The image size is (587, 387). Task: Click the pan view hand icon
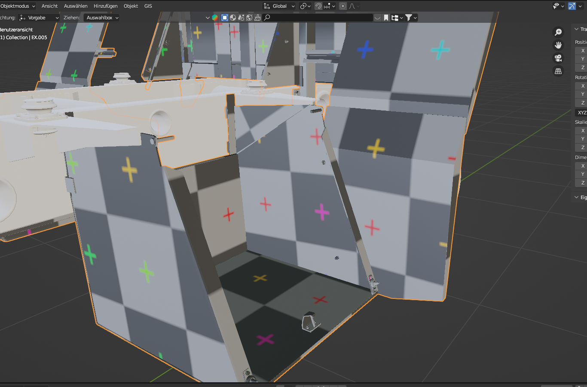[558, 45]
